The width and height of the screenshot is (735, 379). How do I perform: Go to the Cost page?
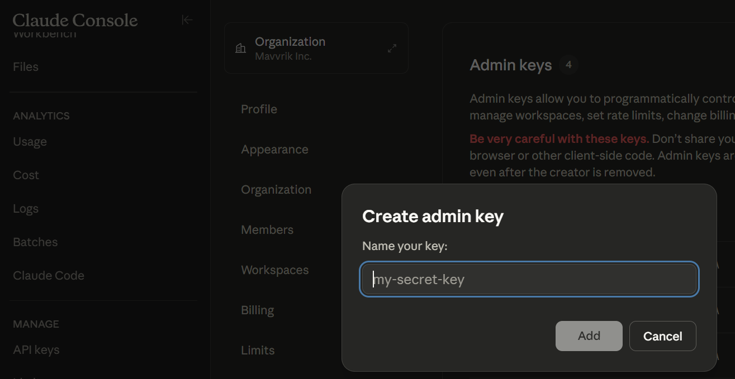tap(26, 175)
